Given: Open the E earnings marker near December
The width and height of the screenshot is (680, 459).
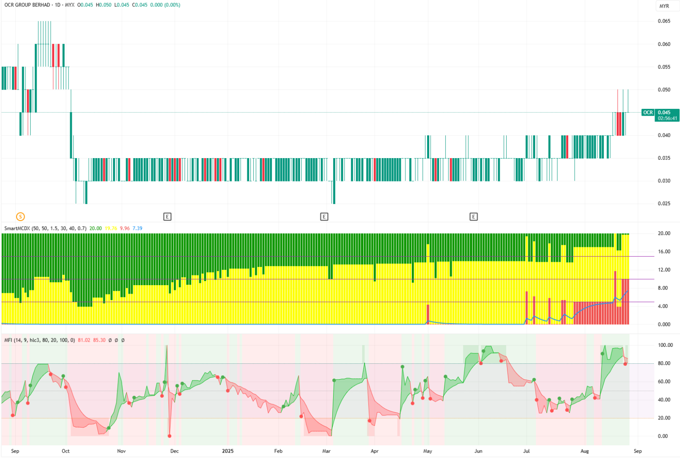Looking at the screenshot, I should pos(167,217).
